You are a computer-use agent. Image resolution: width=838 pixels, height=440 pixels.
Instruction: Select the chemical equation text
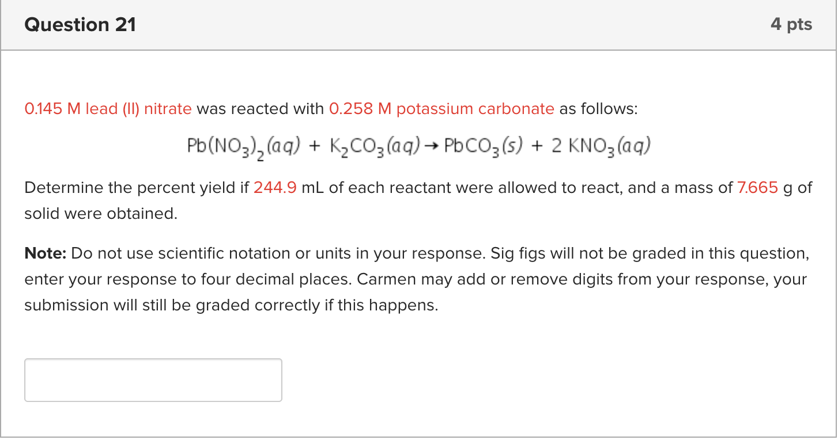418,145
